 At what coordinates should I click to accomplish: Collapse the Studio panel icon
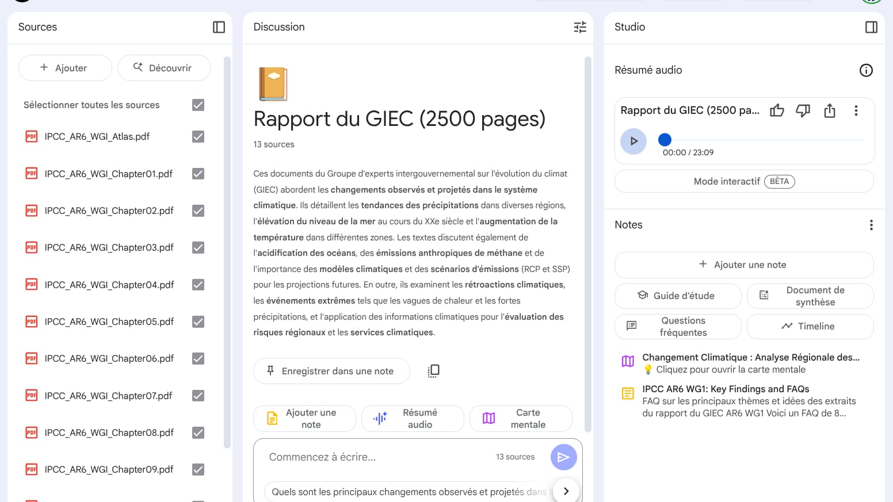coord(871,27)
